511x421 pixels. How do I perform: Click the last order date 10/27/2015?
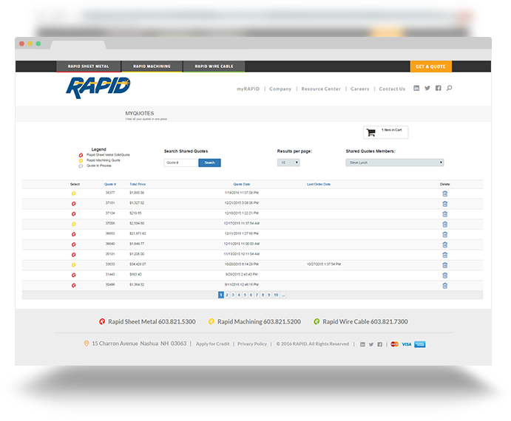(x=324, y=264)
